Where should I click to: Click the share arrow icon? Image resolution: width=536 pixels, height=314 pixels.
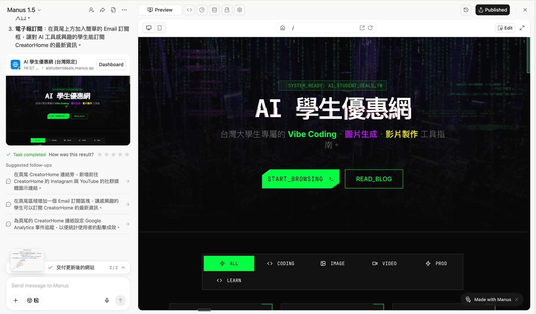click(x=102, y=10)
